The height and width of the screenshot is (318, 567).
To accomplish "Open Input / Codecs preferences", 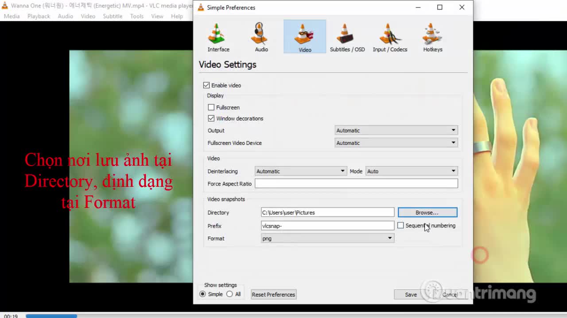I will coord(390,37).
